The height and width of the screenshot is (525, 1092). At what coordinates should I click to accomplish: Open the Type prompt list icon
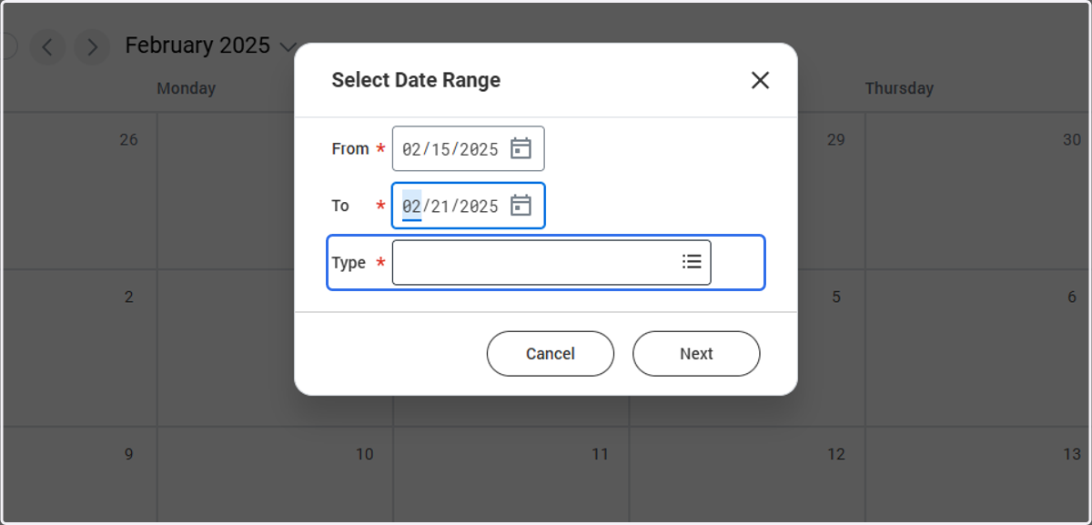point(692,262)
